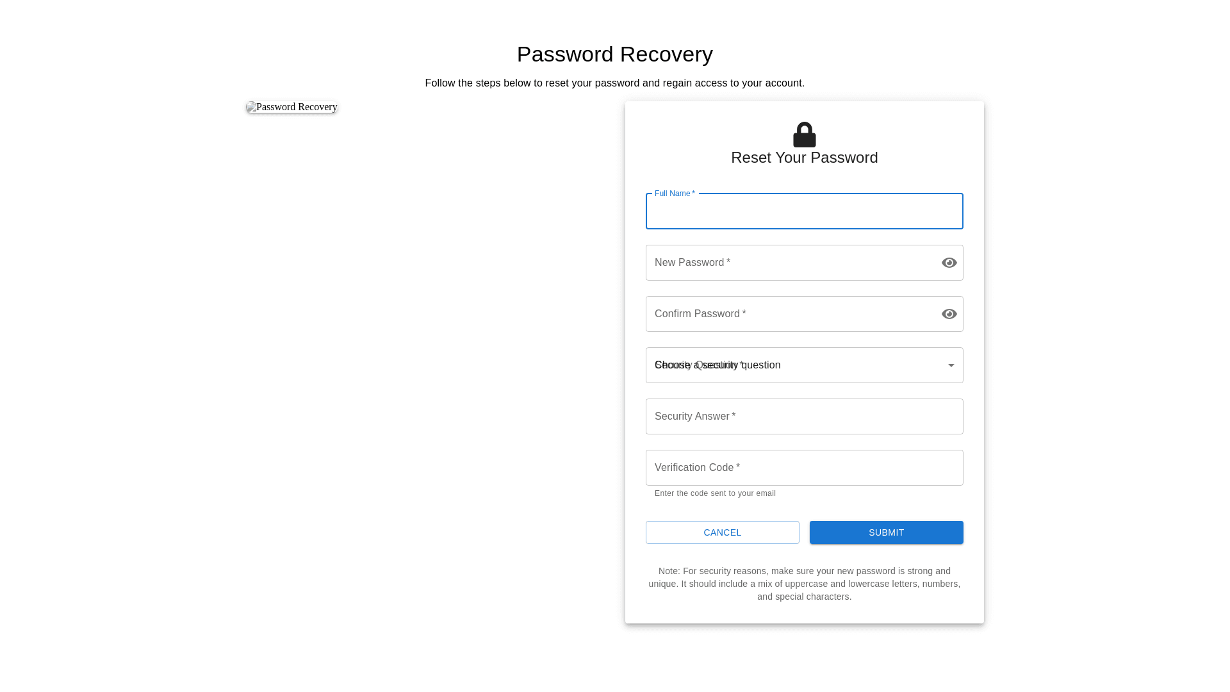Click the email code helper text
Viewport: 1230px width, 692px height.
[x=715, y=493]
